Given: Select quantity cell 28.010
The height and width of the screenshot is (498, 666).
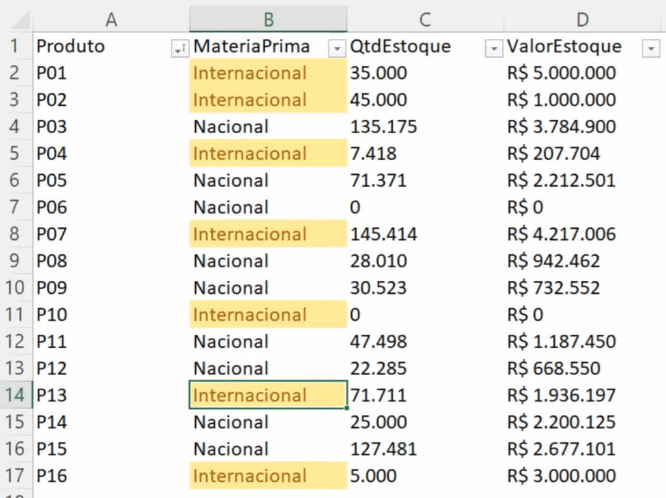Looking at the screenshot, I should 425,261.
